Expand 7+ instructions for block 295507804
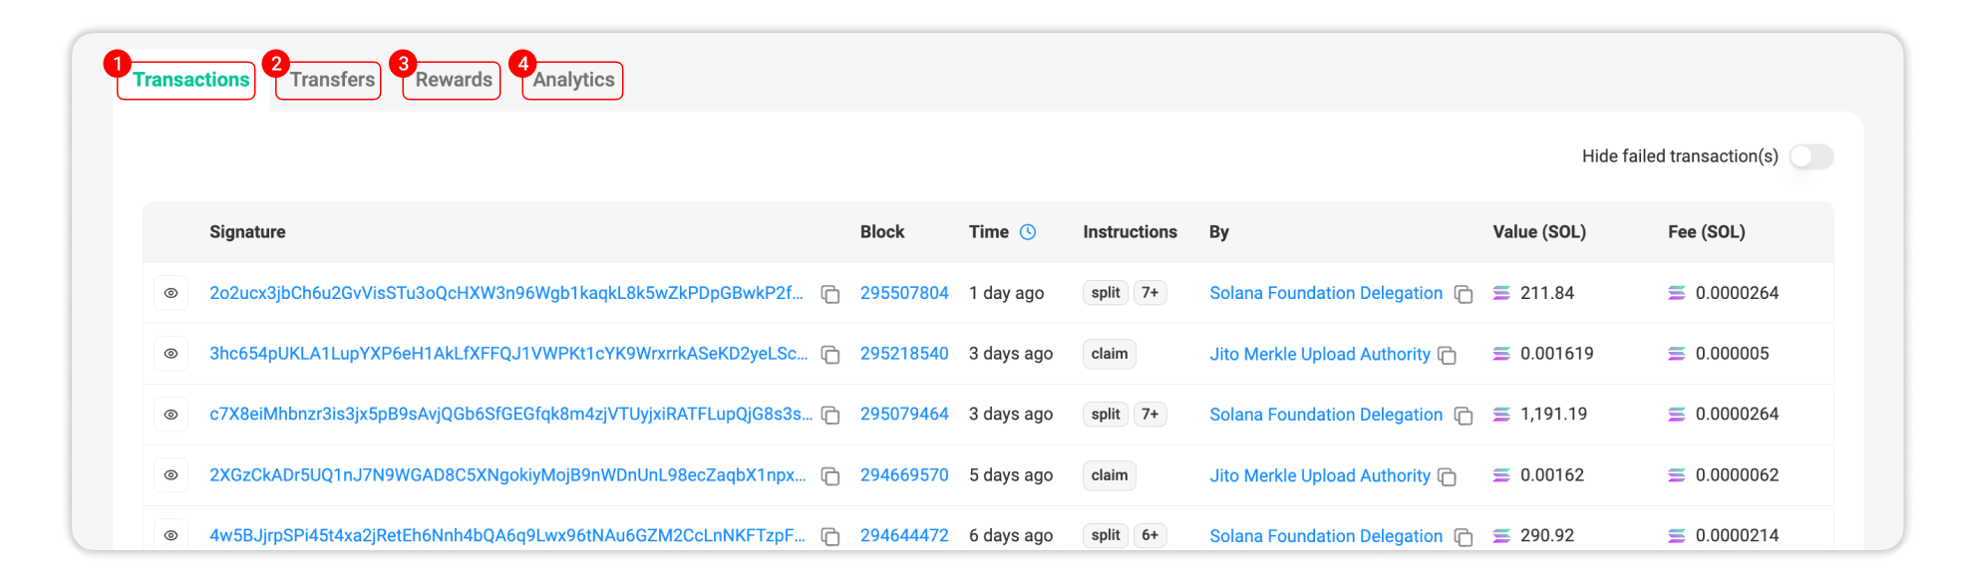 click(1151, 293)
